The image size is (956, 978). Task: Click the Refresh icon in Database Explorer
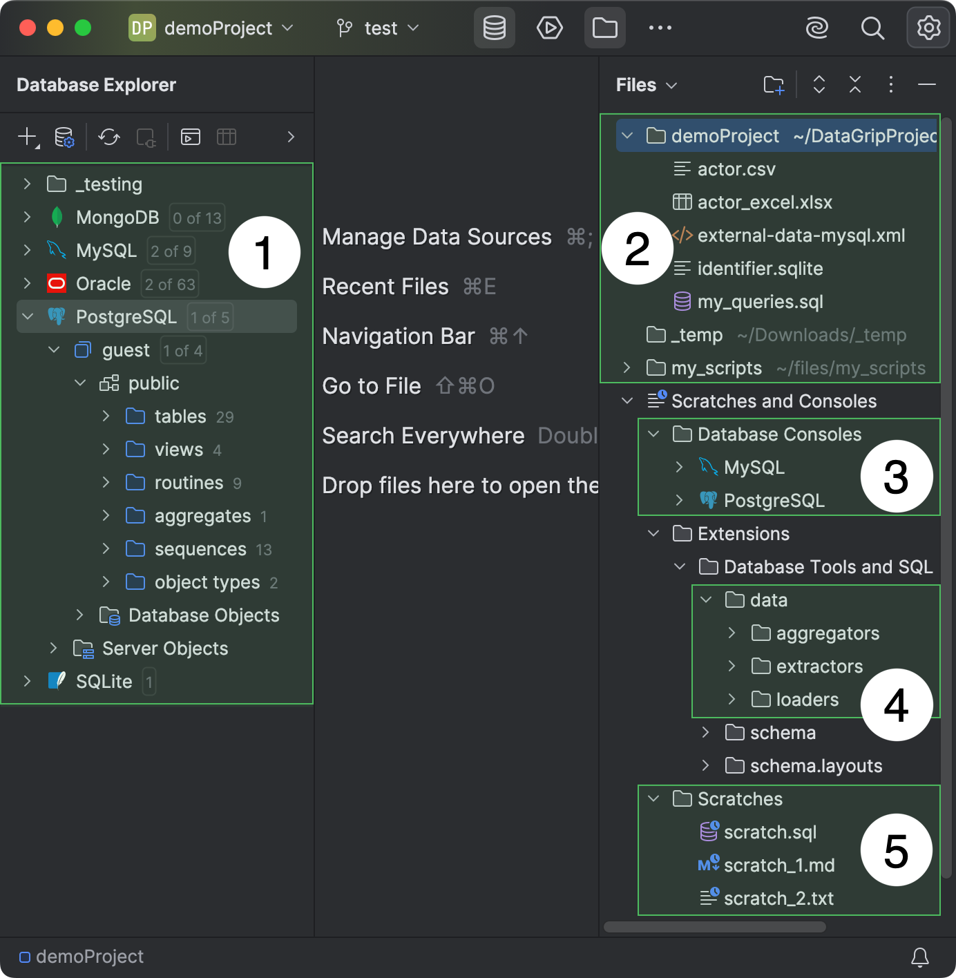[x=109, y=137]
